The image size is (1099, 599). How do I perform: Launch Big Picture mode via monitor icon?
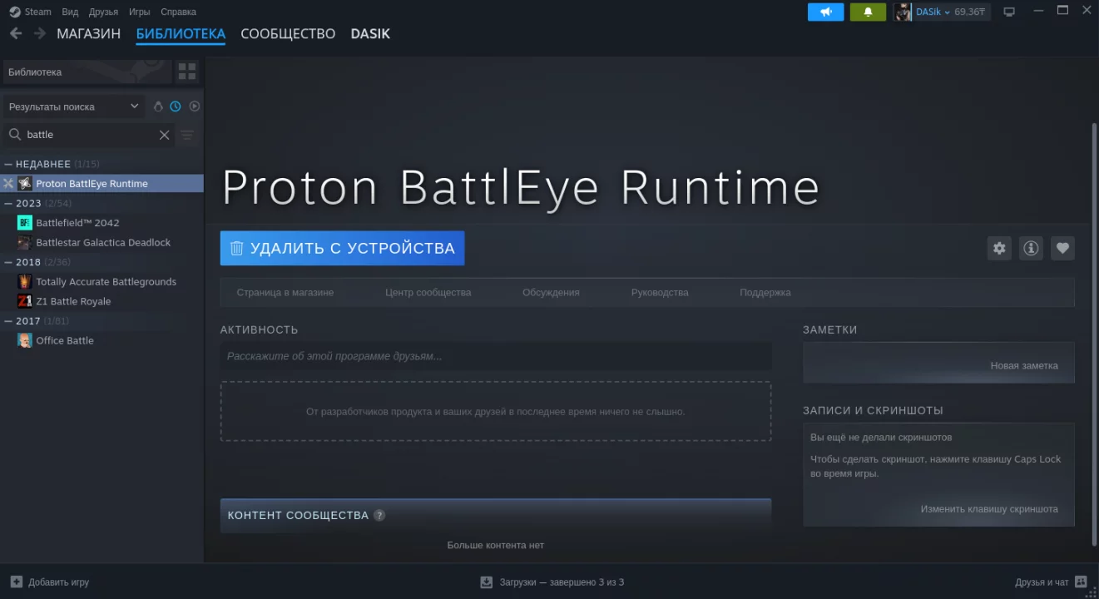[x=1009, y=12]
